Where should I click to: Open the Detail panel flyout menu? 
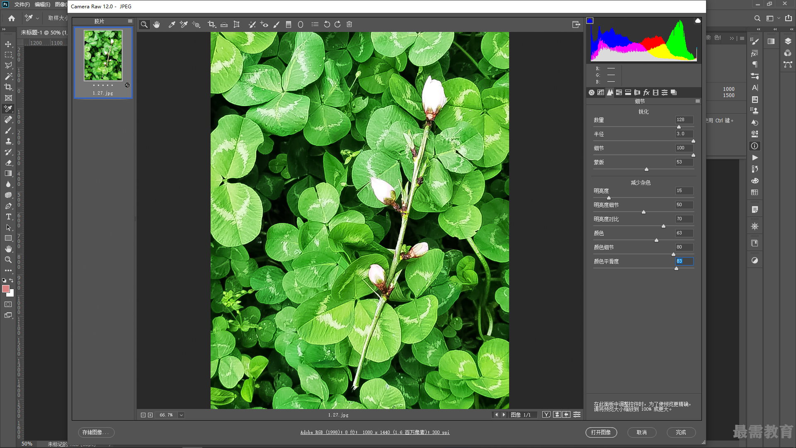[x=698, y=101]
